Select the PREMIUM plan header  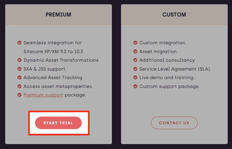(58, 15)
